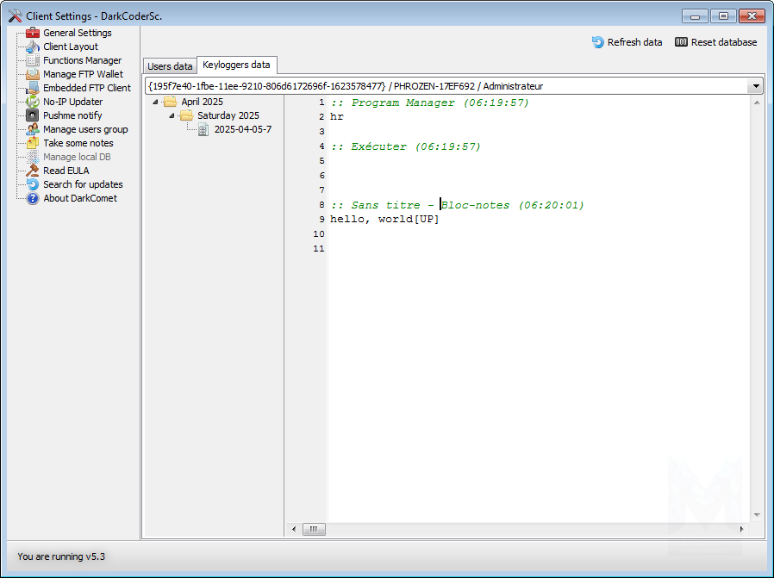
Task: Collapse the Saturday 2025 tree node
Action: (172, 115)
